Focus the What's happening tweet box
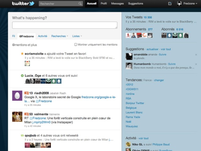Image resolution: width=201 pixels, height=151 pixels. pyautogui.click(x=65, y=25)
